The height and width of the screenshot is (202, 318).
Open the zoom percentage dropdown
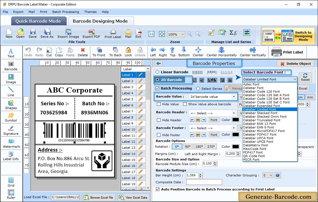click(182, 34)
